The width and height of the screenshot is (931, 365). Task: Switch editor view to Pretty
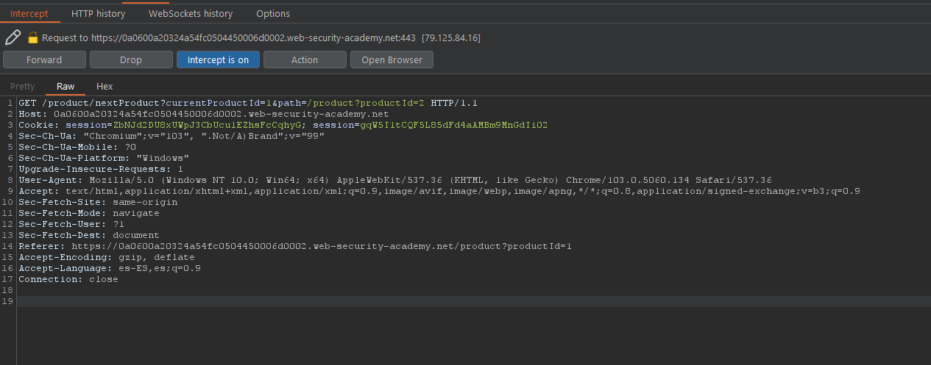pos(22,86)
